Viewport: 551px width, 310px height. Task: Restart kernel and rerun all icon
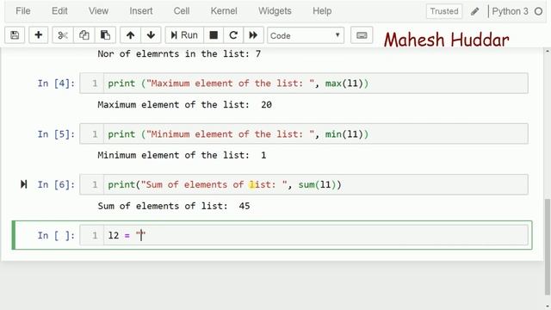click(x=253, y=35)
